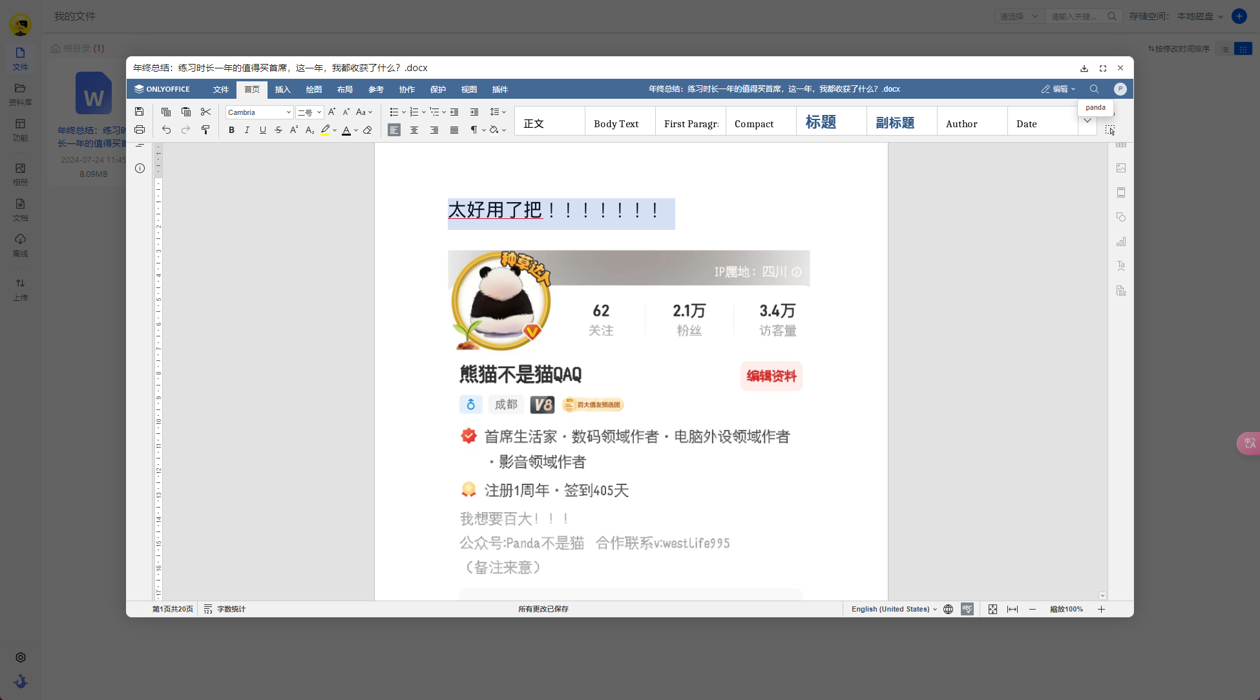
Task: Toggle bold formatting
Action: (231, 130)
